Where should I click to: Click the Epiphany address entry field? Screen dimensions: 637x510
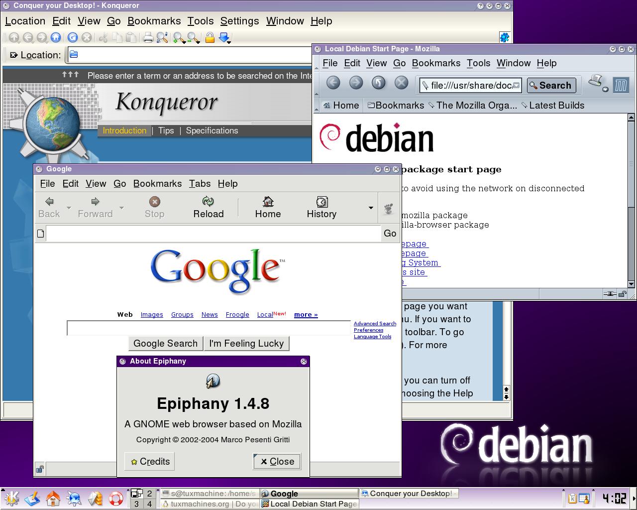click(x=213, y=233)
